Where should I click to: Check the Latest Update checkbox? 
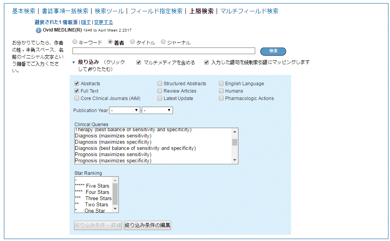click(160, 99)
